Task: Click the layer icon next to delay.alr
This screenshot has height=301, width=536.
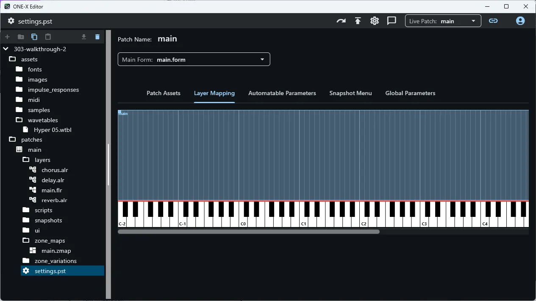Action: coord(33,180)
